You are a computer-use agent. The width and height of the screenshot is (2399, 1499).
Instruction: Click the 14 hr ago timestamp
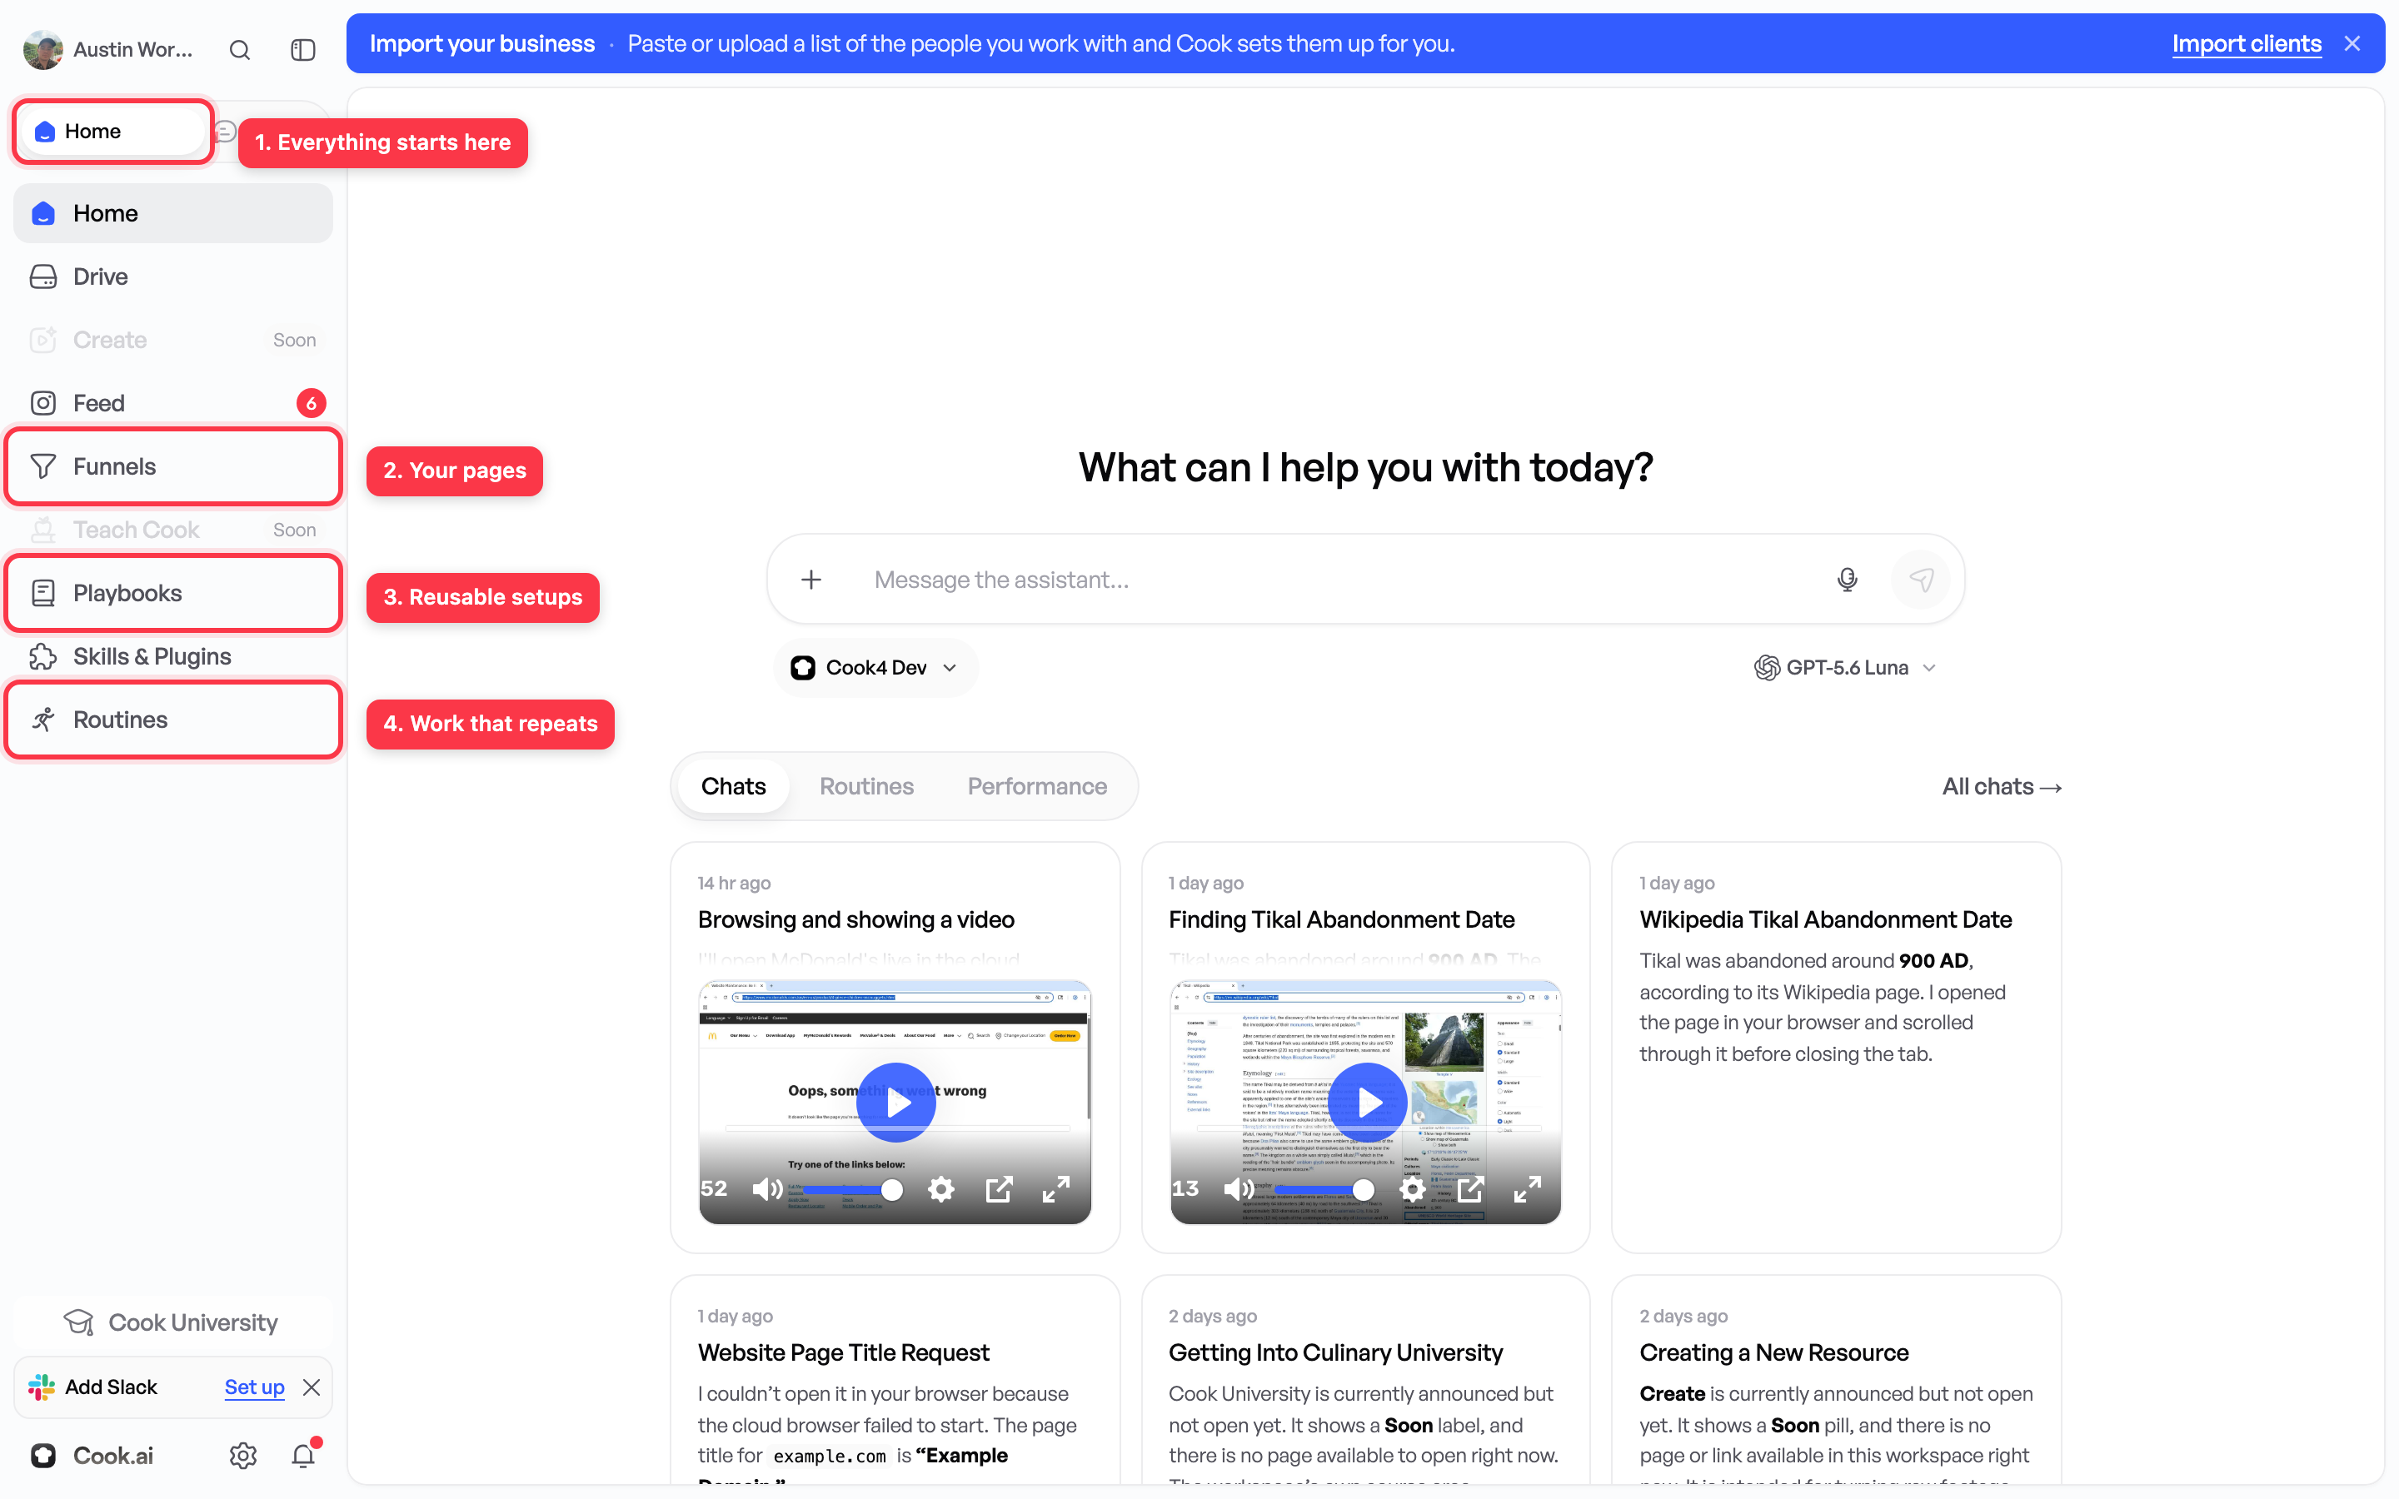[734, 884]
